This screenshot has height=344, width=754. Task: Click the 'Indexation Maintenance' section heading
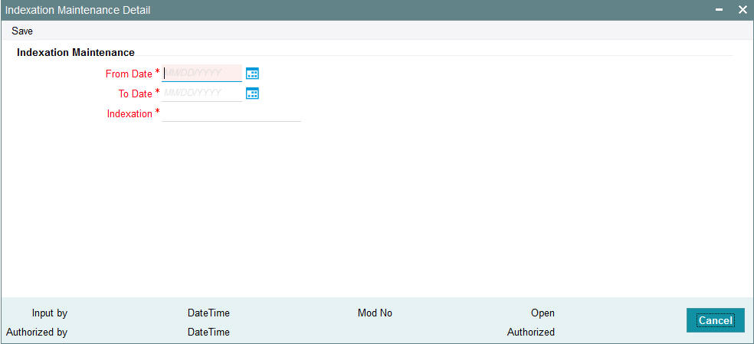tap(76, 52)
